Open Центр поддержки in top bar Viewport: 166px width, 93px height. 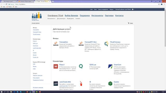103,9
